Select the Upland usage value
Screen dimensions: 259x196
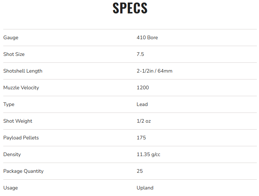click(x=145, y=188)
